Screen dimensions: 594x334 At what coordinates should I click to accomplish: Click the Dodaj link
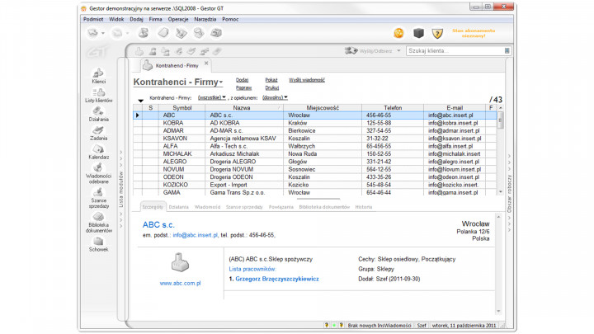point(243,80)
